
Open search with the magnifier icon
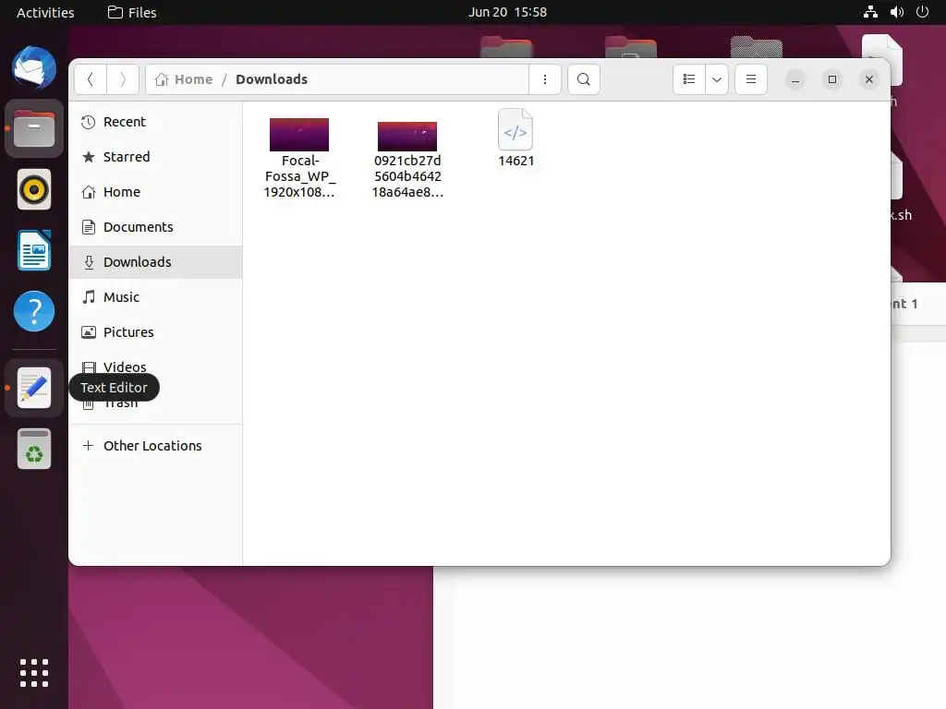584,79
